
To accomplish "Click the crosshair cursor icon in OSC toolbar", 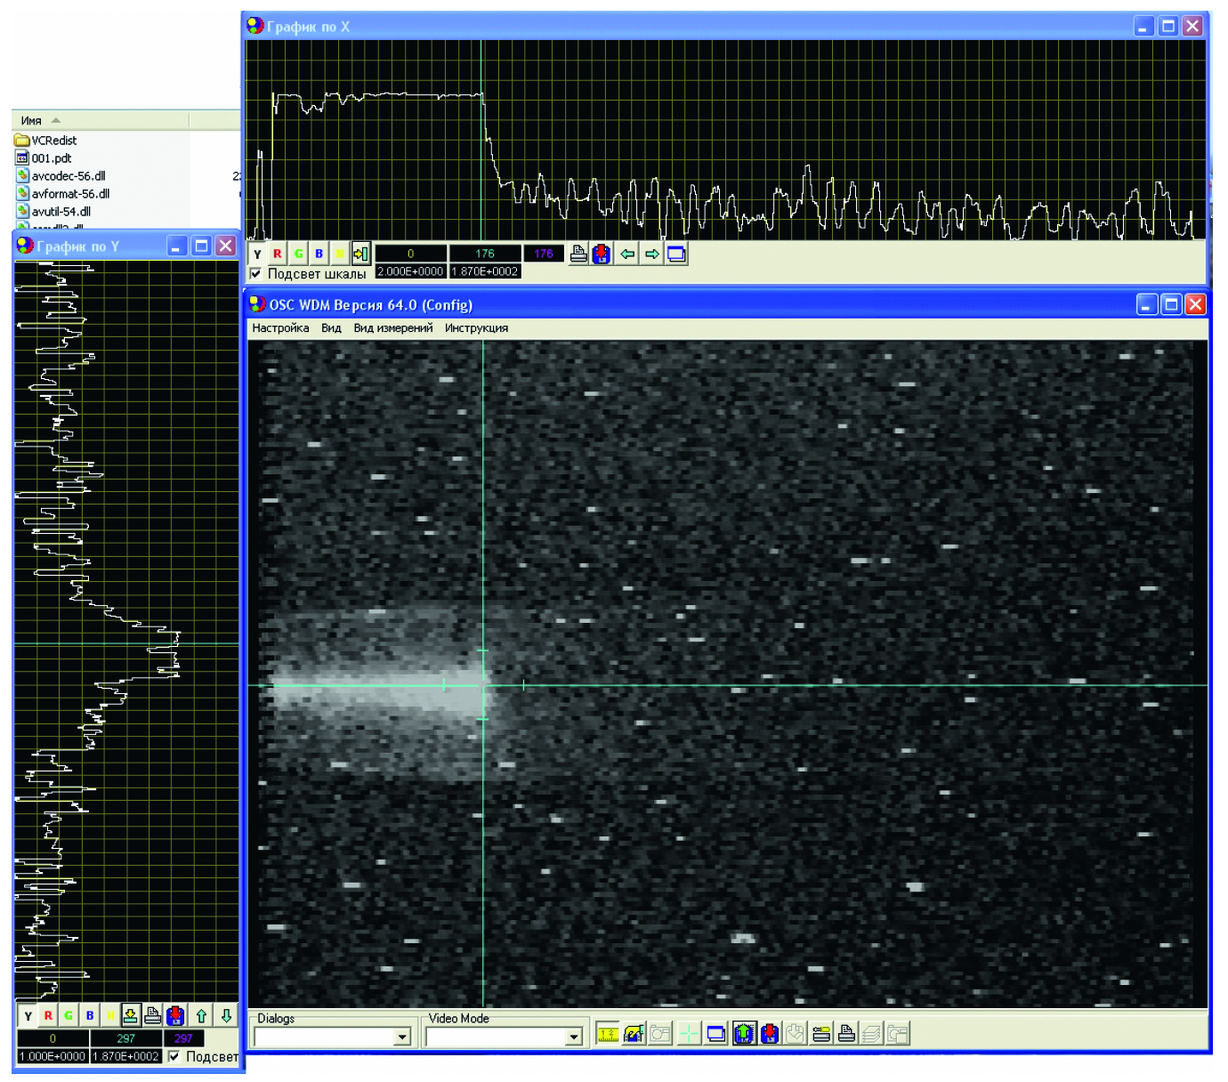I will click(x=688, y=1033).
